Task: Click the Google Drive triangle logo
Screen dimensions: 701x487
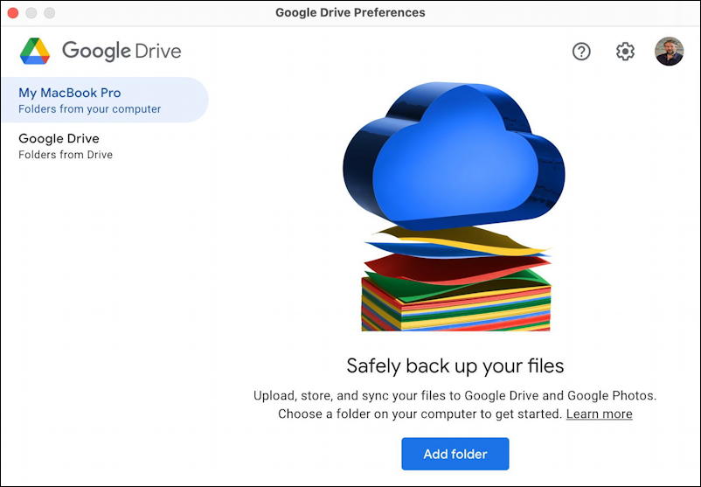Action: tap(35, 51)
